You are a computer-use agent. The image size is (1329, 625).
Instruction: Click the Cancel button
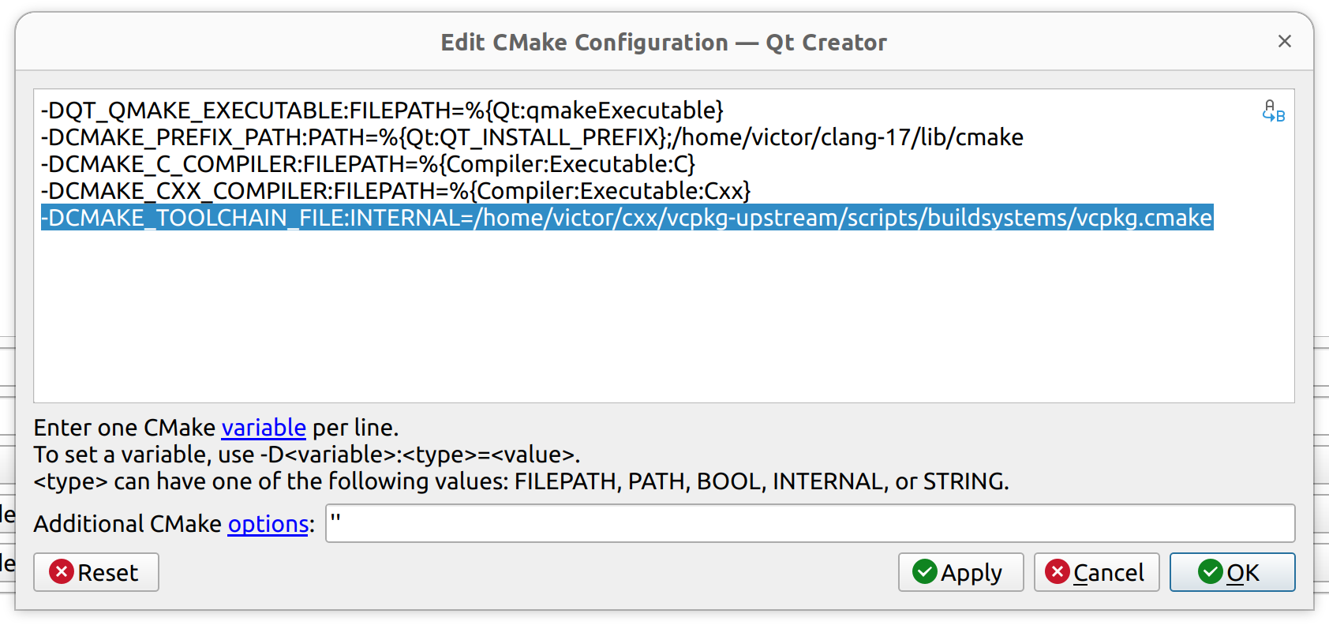point(1096,572)
